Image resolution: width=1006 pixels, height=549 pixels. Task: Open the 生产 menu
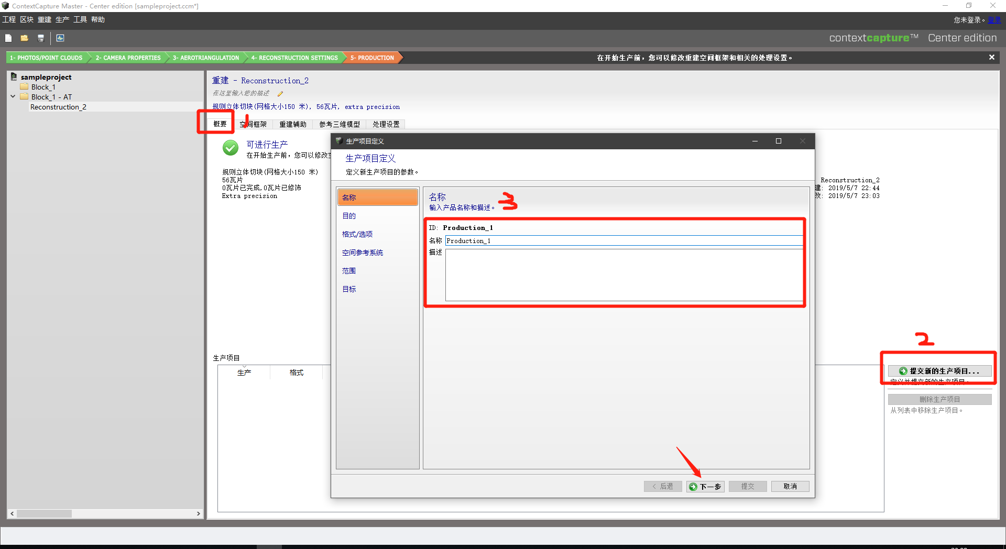62,19
